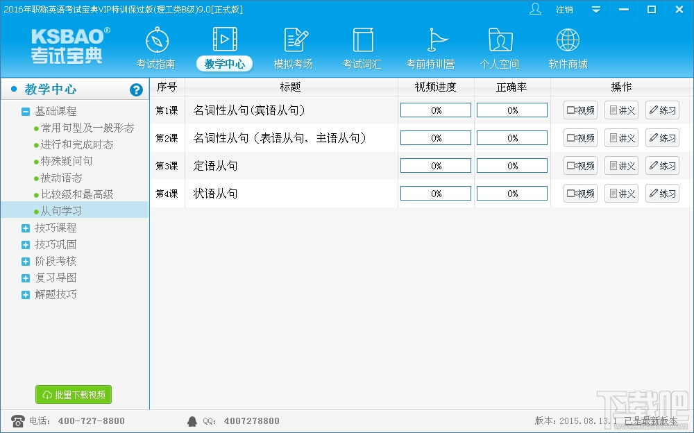Screen dimensions: 694x433
Task: Click the 标题 column header
Action: pyautogui.click(x=291, y=87)
